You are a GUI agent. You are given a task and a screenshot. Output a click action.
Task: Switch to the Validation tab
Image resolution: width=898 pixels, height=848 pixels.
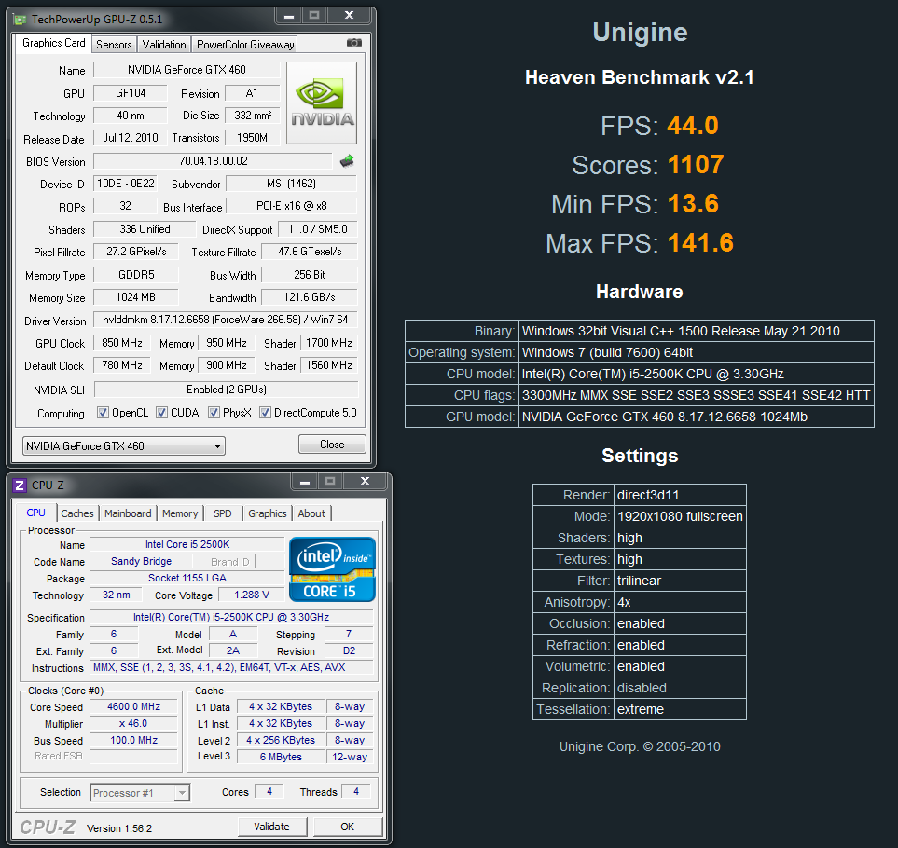point(164,45)
